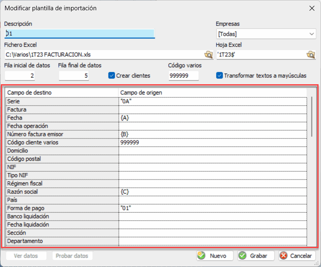
Task: Click the Fila inicial de datos field
Action: (20, 76)
